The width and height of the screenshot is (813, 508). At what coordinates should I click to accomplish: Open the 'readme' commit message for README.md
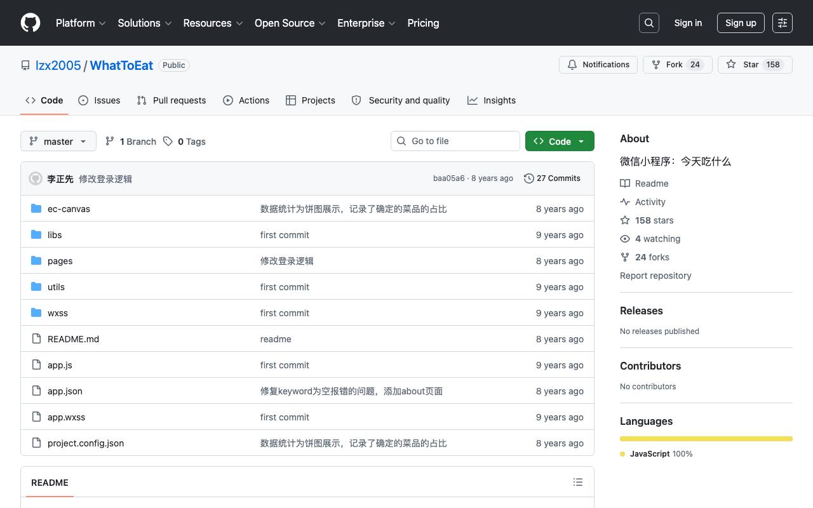[276, 339]
